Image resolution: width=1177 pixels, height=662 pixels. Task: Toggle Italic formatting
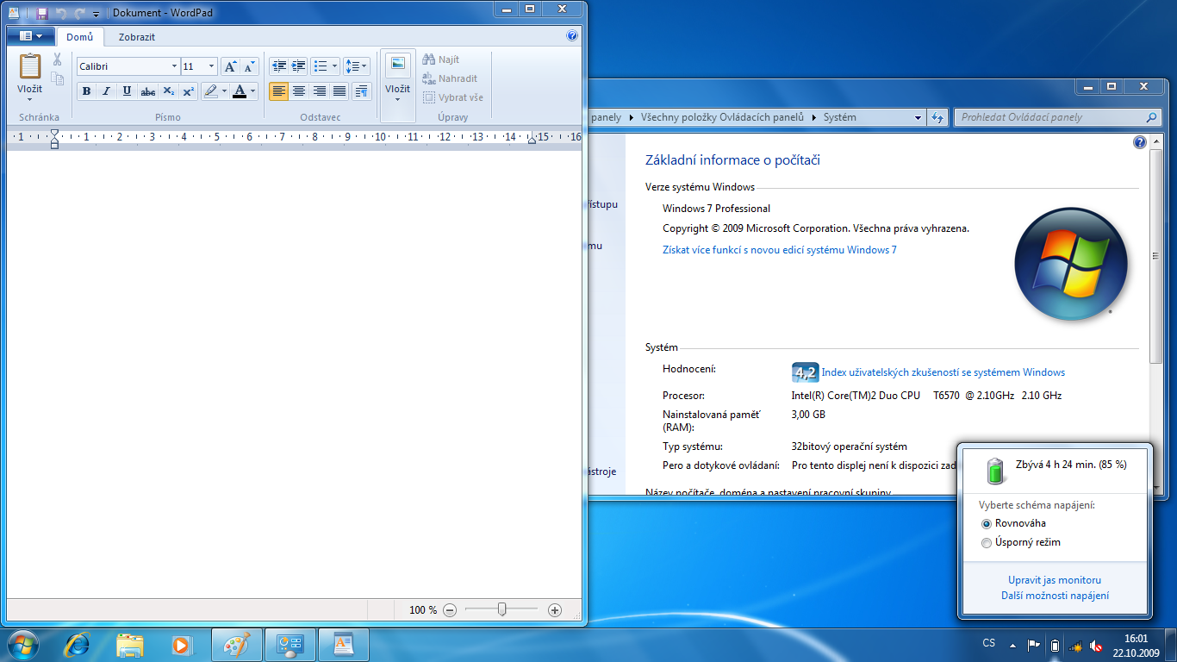107,91
